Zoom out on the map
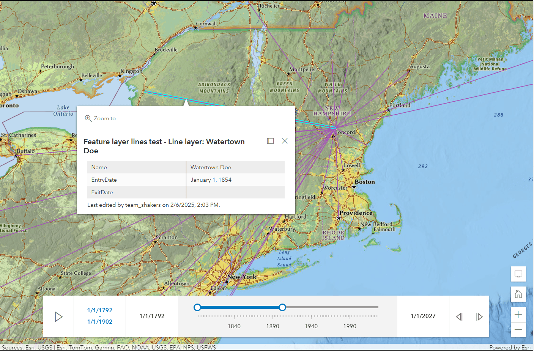This screenshot has width=534, height=351. [x=518, y=330]
